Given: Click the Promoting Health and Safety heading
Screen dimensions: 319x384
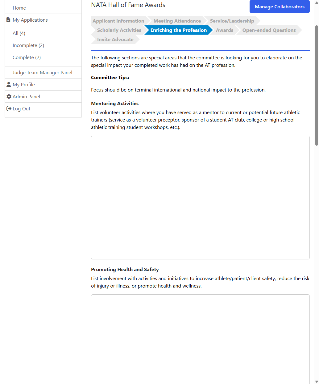Looking at the screenshot, I should pos(125,269).
